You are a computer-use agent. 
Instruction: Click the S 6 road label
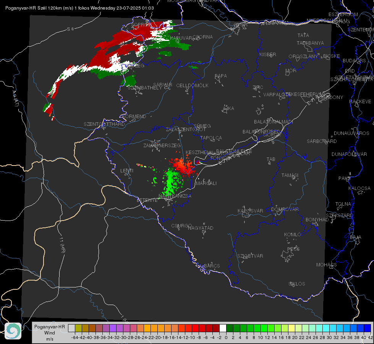(70, 29)
